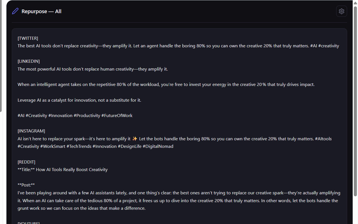Screen dimensions: 358x224
Task: Click the "Leverage AI as a catalyst" line
Action: (x=79, y=100)
